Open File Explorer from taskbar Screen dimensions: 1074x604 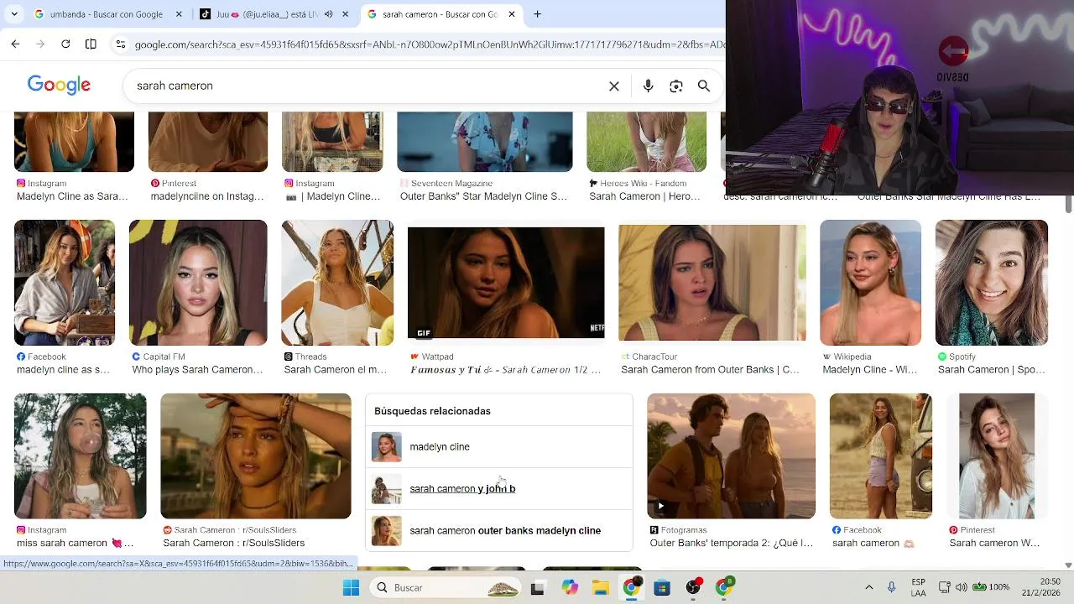[x=601, y=588]
